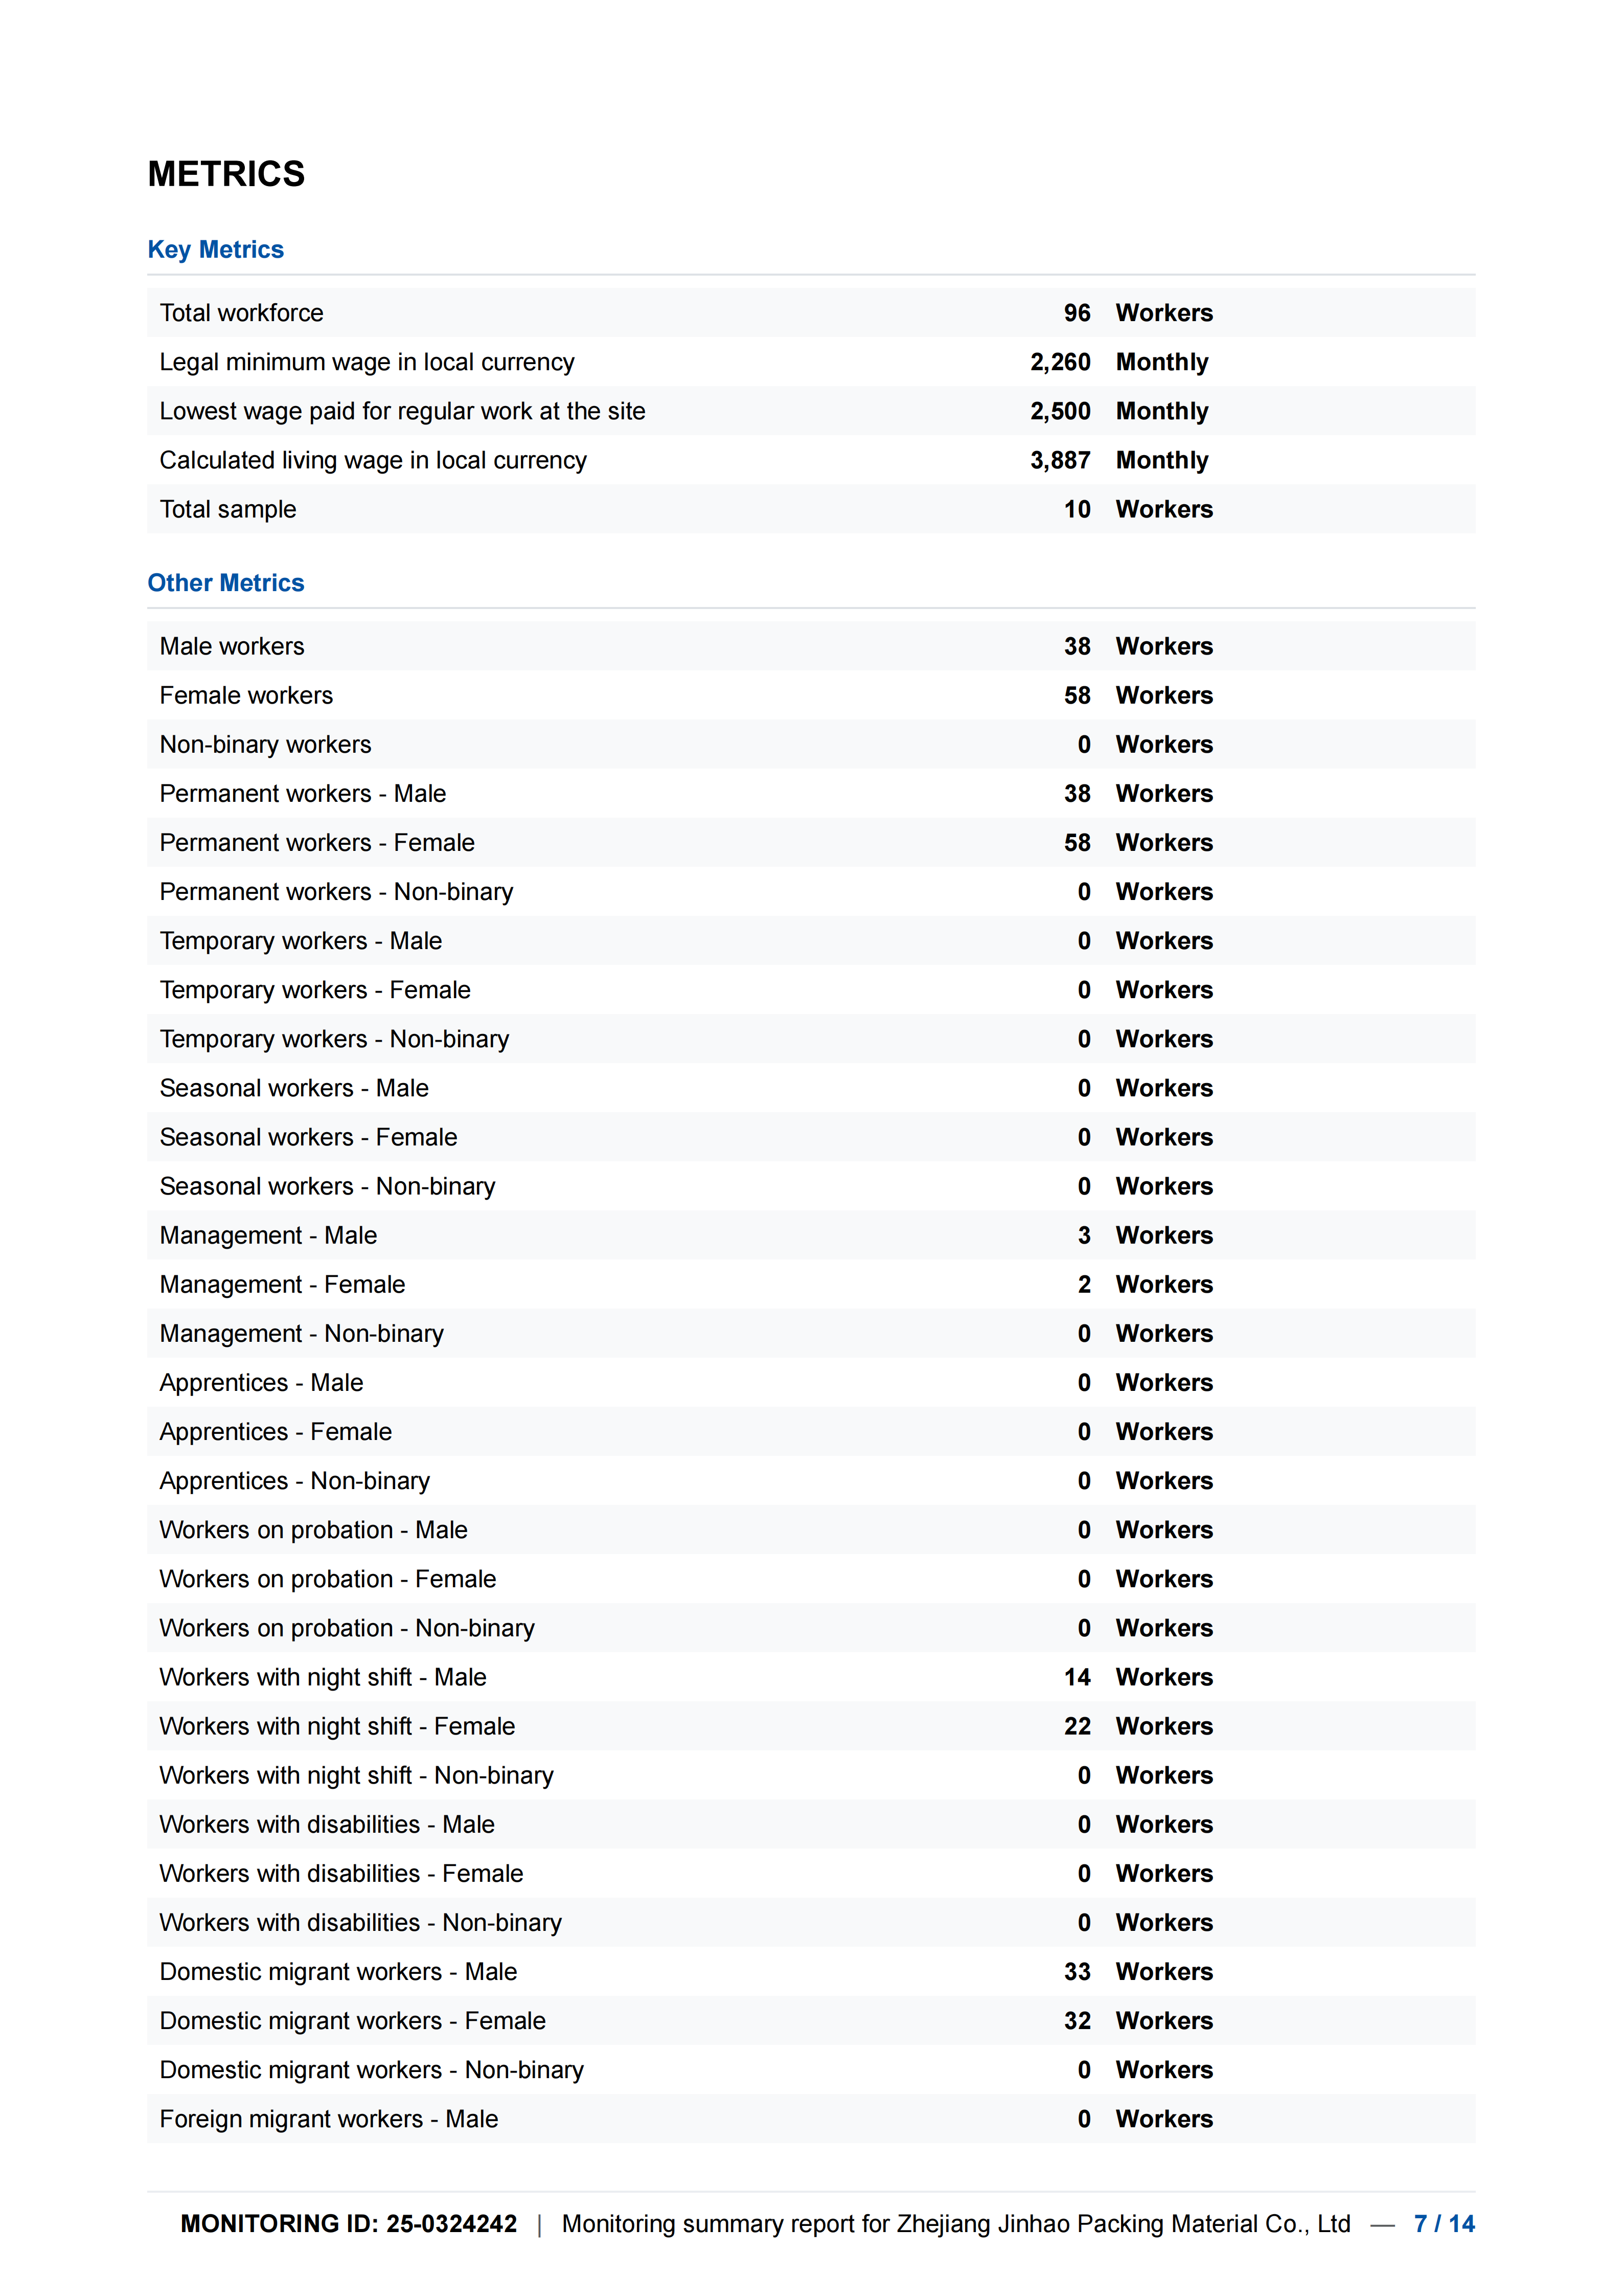The image size is (1623, 2296).
Task: Select the Total sample row label
Action: click(x=228, y=509)
